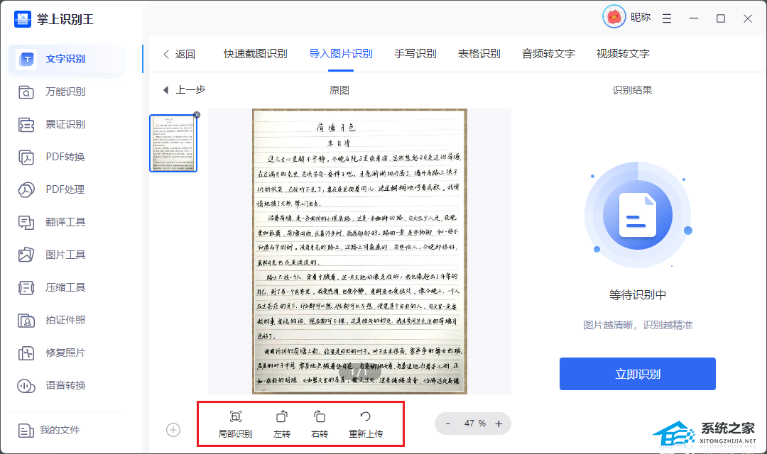Click the 昵称 username label
This screenshot has width=767, height=454.
point(641,18)
